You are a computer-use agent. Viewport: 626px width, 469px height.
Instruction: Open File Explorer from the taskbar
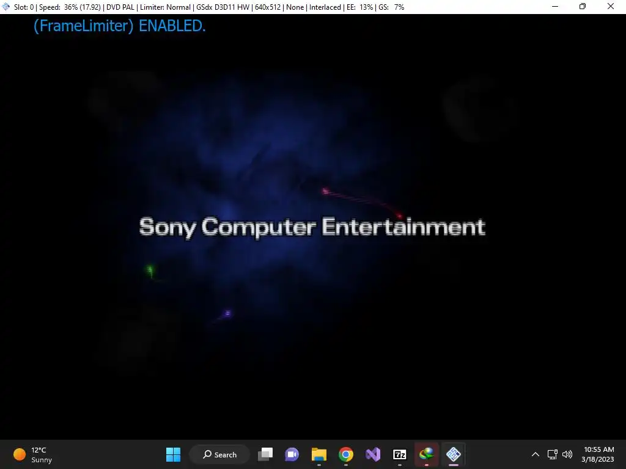tap(319, 454)
